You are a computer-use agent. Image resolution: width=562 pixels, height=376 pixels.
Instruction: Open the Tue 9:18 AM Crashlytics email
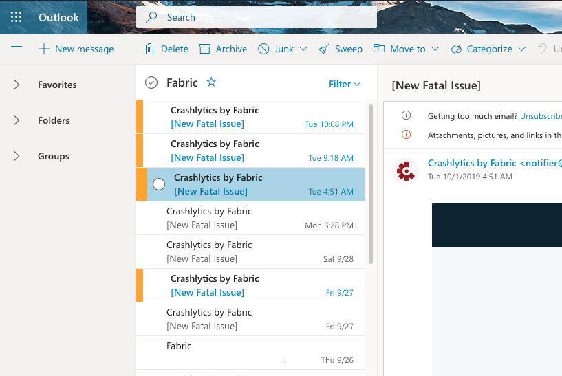(250, 151)
